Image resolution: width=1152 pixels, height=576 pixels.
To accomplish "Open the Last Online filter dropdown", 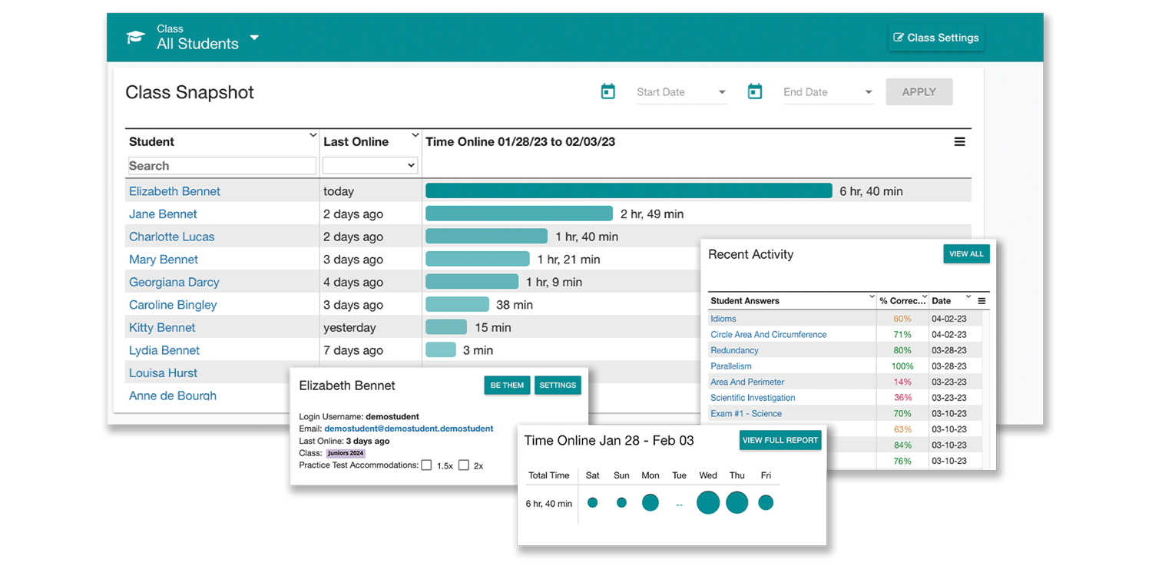I will point(369,166).
